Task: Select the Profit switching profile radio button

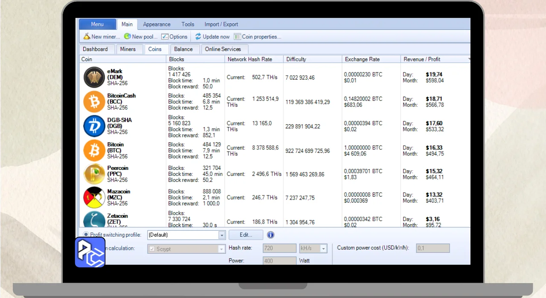Action: (86, 235)
